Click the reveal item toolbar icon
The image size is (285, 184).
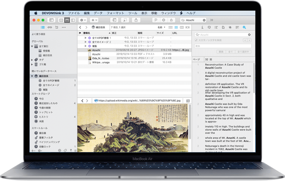[125, 20]
